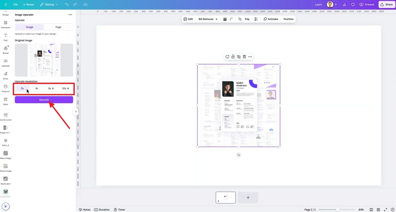Open the Position panel
This screenshot has height=212, width=396.
288,19
